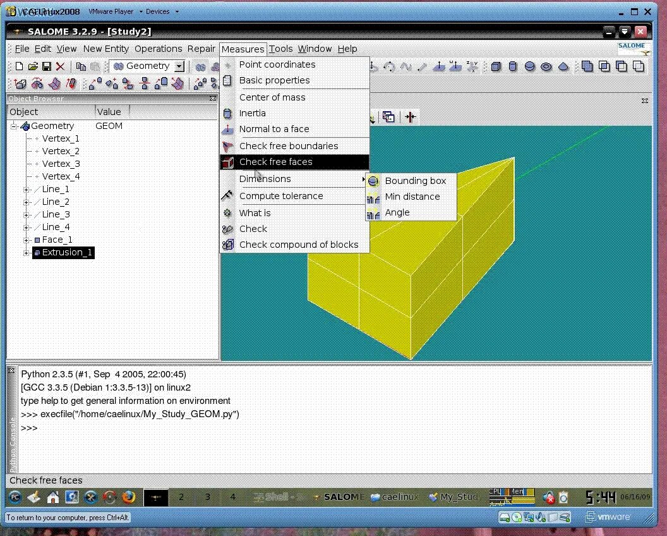
Task: Click the home folder icon in taskbar
Action: 53,497
